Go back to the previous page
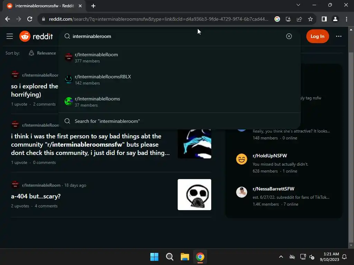354x265 pixels. click(8, 19)
